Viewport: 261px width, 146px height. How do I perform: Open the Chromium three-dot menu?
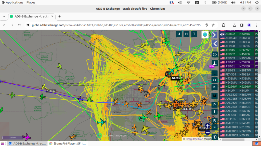point(256,25)
